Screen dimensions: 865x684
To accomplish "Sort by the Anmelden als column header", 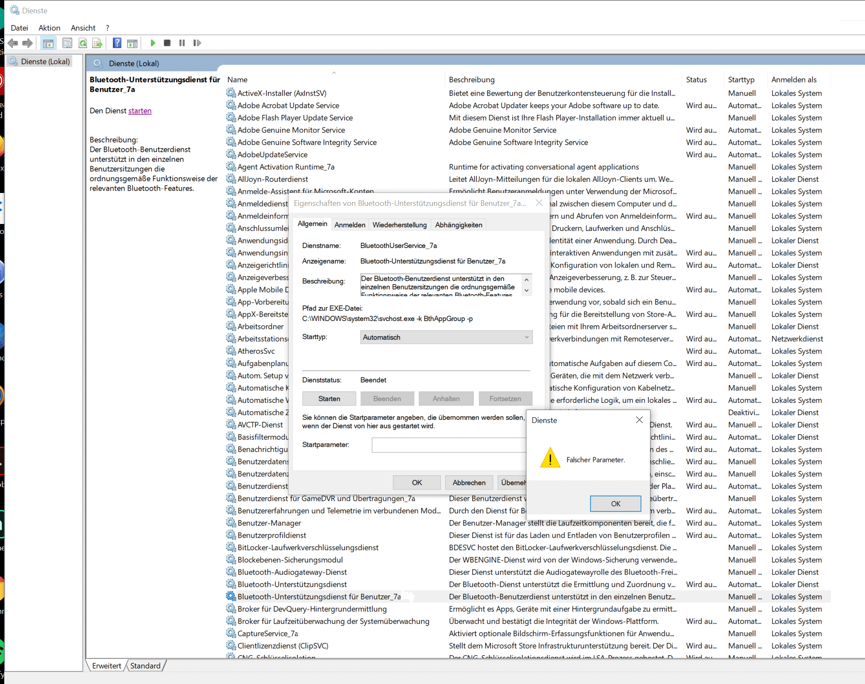I will point(799,79).
